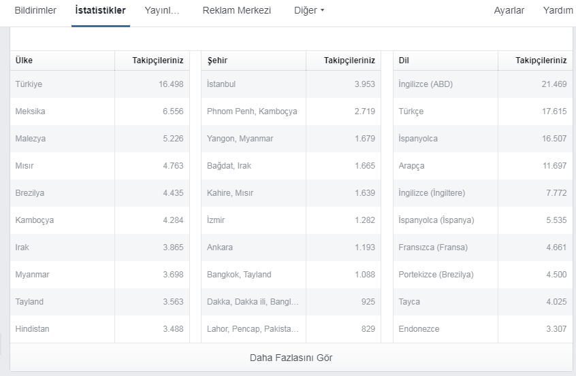The height and width of the screenshot is (376, 576).
Task: Select İspanyolca (İspanya) language row
Action: [483, 220]
